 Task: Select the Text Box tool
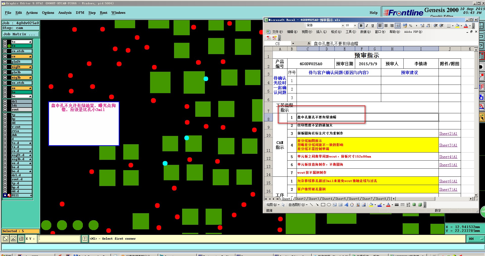pos(334,205)
